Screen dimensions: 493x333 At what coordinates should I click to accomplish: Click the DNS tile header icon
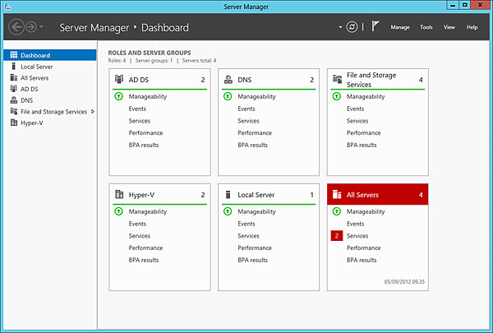point(228,79)
